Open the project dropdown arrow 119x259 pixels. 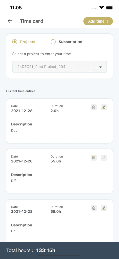coord(100,67)
